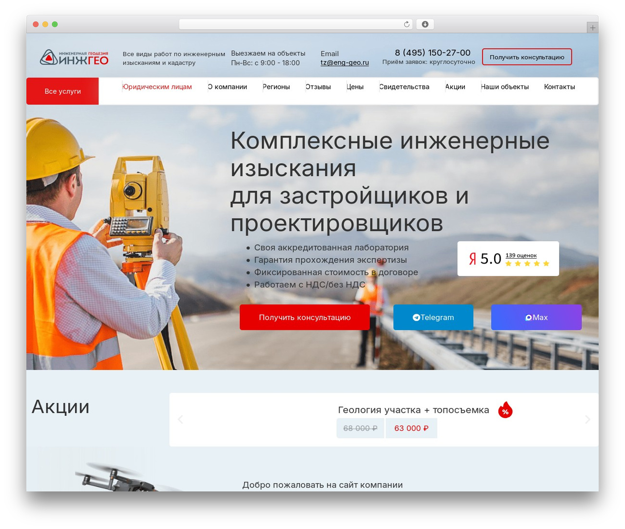Open the Telegram chat button
This screenshot has height=529, width=625.
coord(433,317)
